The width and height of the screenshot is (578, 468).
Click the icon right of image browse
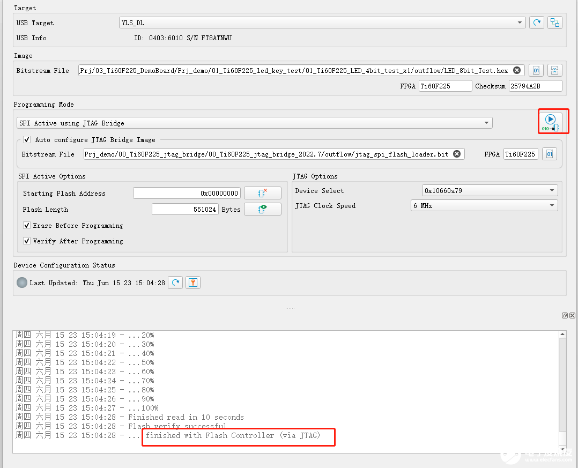click(554, 70)
